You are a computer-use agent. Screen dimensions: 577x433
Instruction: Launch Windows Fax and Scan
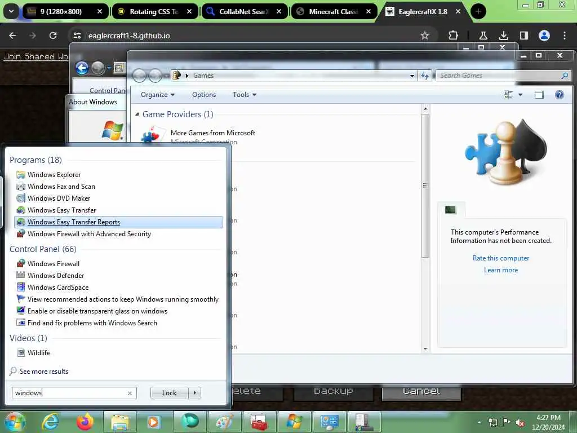(56, 186)
